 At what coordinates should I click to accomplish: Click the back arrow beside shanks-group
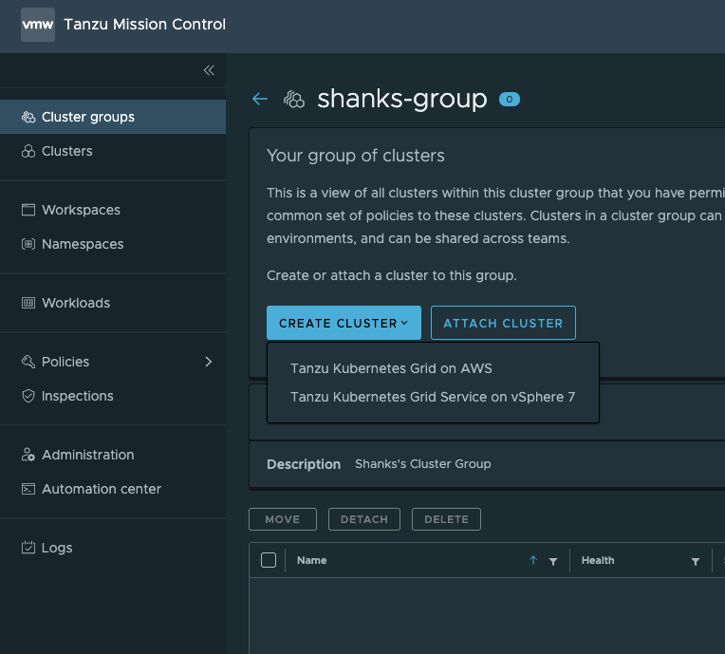pos(260,99)
